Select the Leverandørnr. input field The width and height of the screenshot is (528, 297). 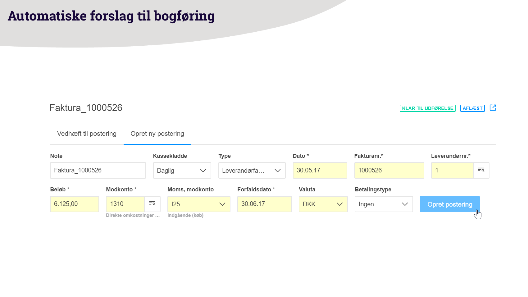452,171
